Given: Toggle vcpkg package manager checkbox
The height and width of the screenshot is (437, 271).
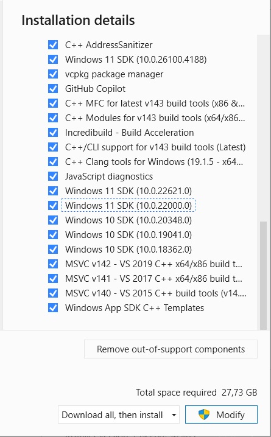Looking at the screenshot, I should 53,74.
